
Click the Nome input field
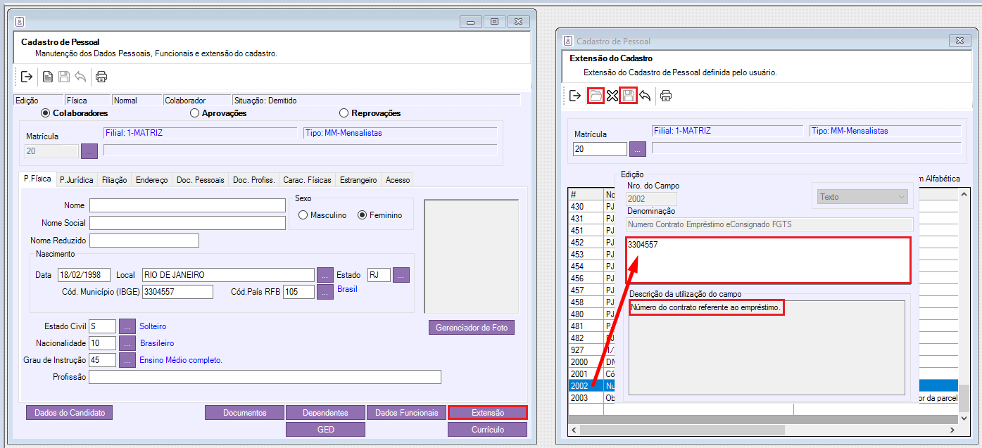[x=187, y=205]
